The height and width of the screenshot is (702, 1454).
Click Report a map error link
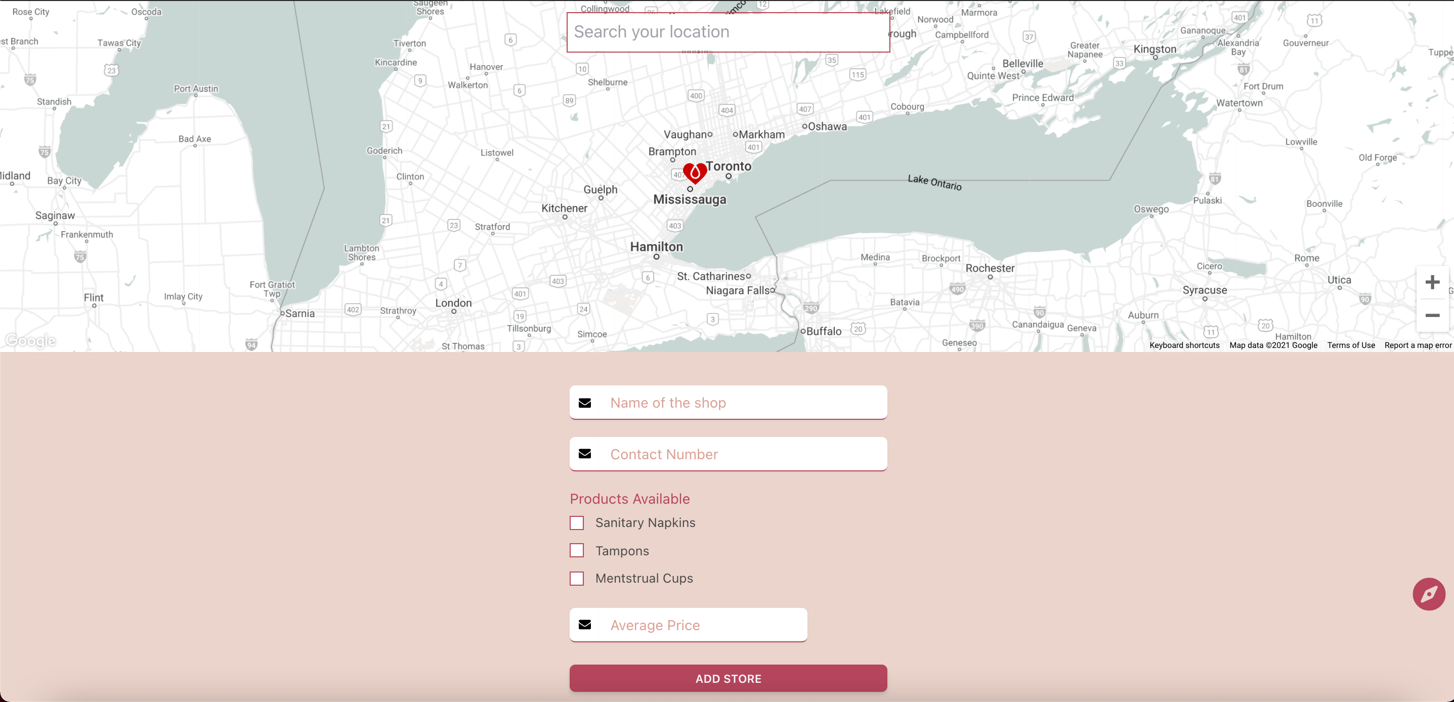pos(1417,345)
